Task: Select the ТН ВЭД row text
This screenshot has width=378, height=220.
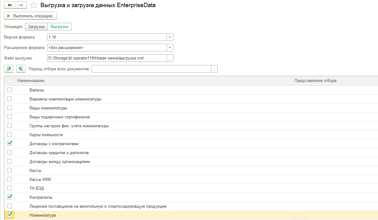Action: (37, 188)
